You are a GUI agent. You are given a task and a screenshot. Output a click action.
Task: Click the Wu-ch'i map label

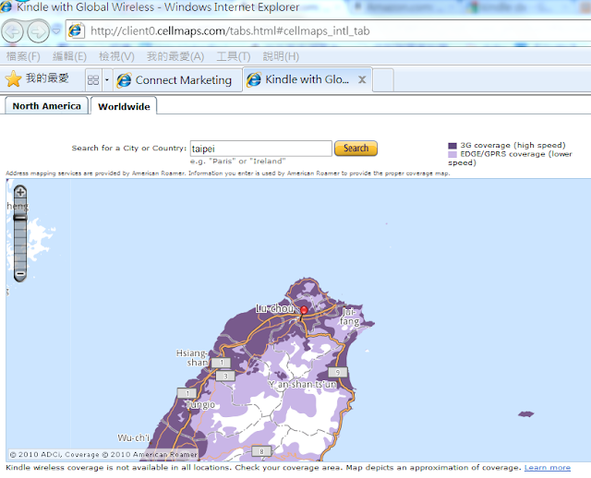(x=133, y=437)
